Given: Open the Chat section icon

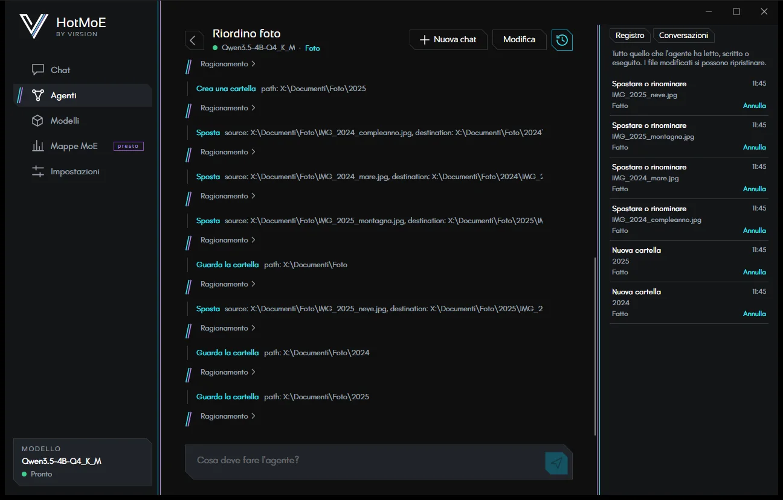Looking at the screenshot, I should [38, 70].
